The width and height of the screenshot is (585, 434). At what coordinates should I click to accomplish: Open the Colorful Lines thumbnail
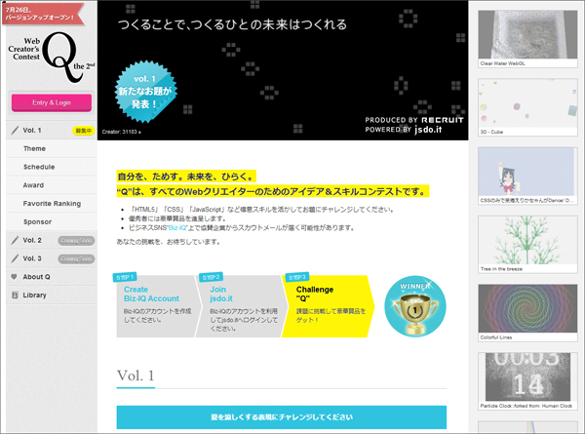pyautogui.click(x=527, y=313)
